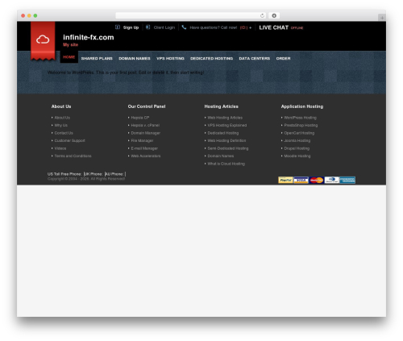Open the Terms and Conditions link
Viewport: 403px width, 341px height.
click(73, 156)
